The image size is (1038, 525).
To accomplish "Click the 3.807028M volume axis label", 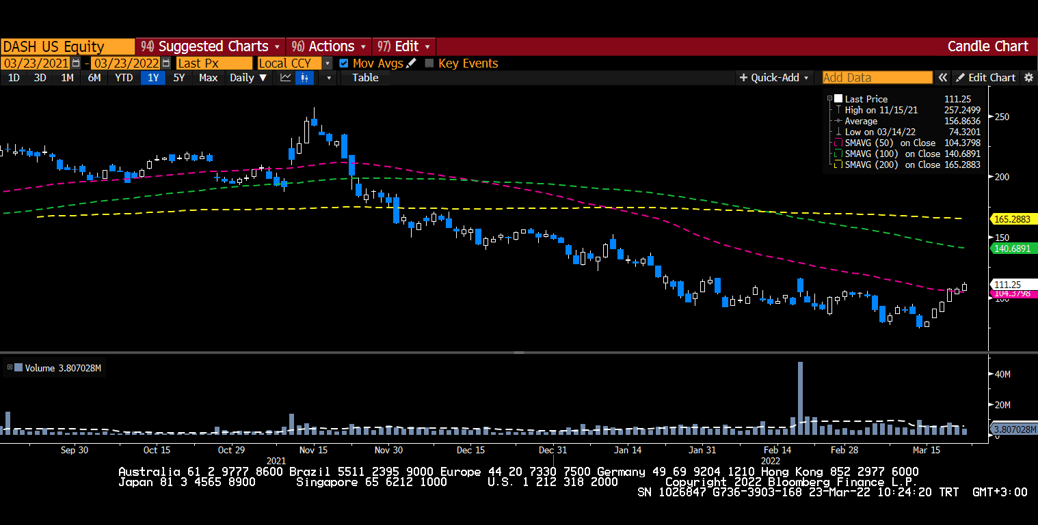I will click(1013, 429).
